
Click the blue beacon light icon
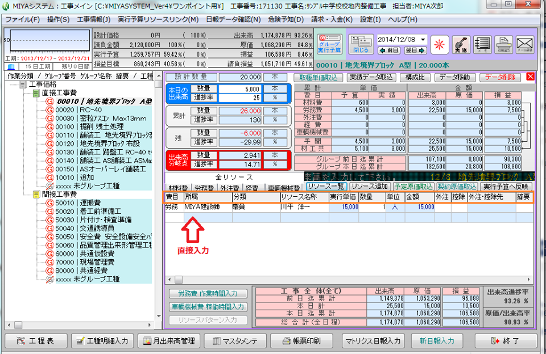tap(11, 66)
